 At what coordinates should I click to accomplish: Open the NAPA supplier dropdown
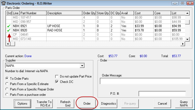(x=82, y=66)
